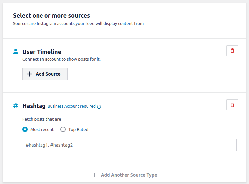
Task: Click the Hashtag section heading
Action: [x=34, y=106]
